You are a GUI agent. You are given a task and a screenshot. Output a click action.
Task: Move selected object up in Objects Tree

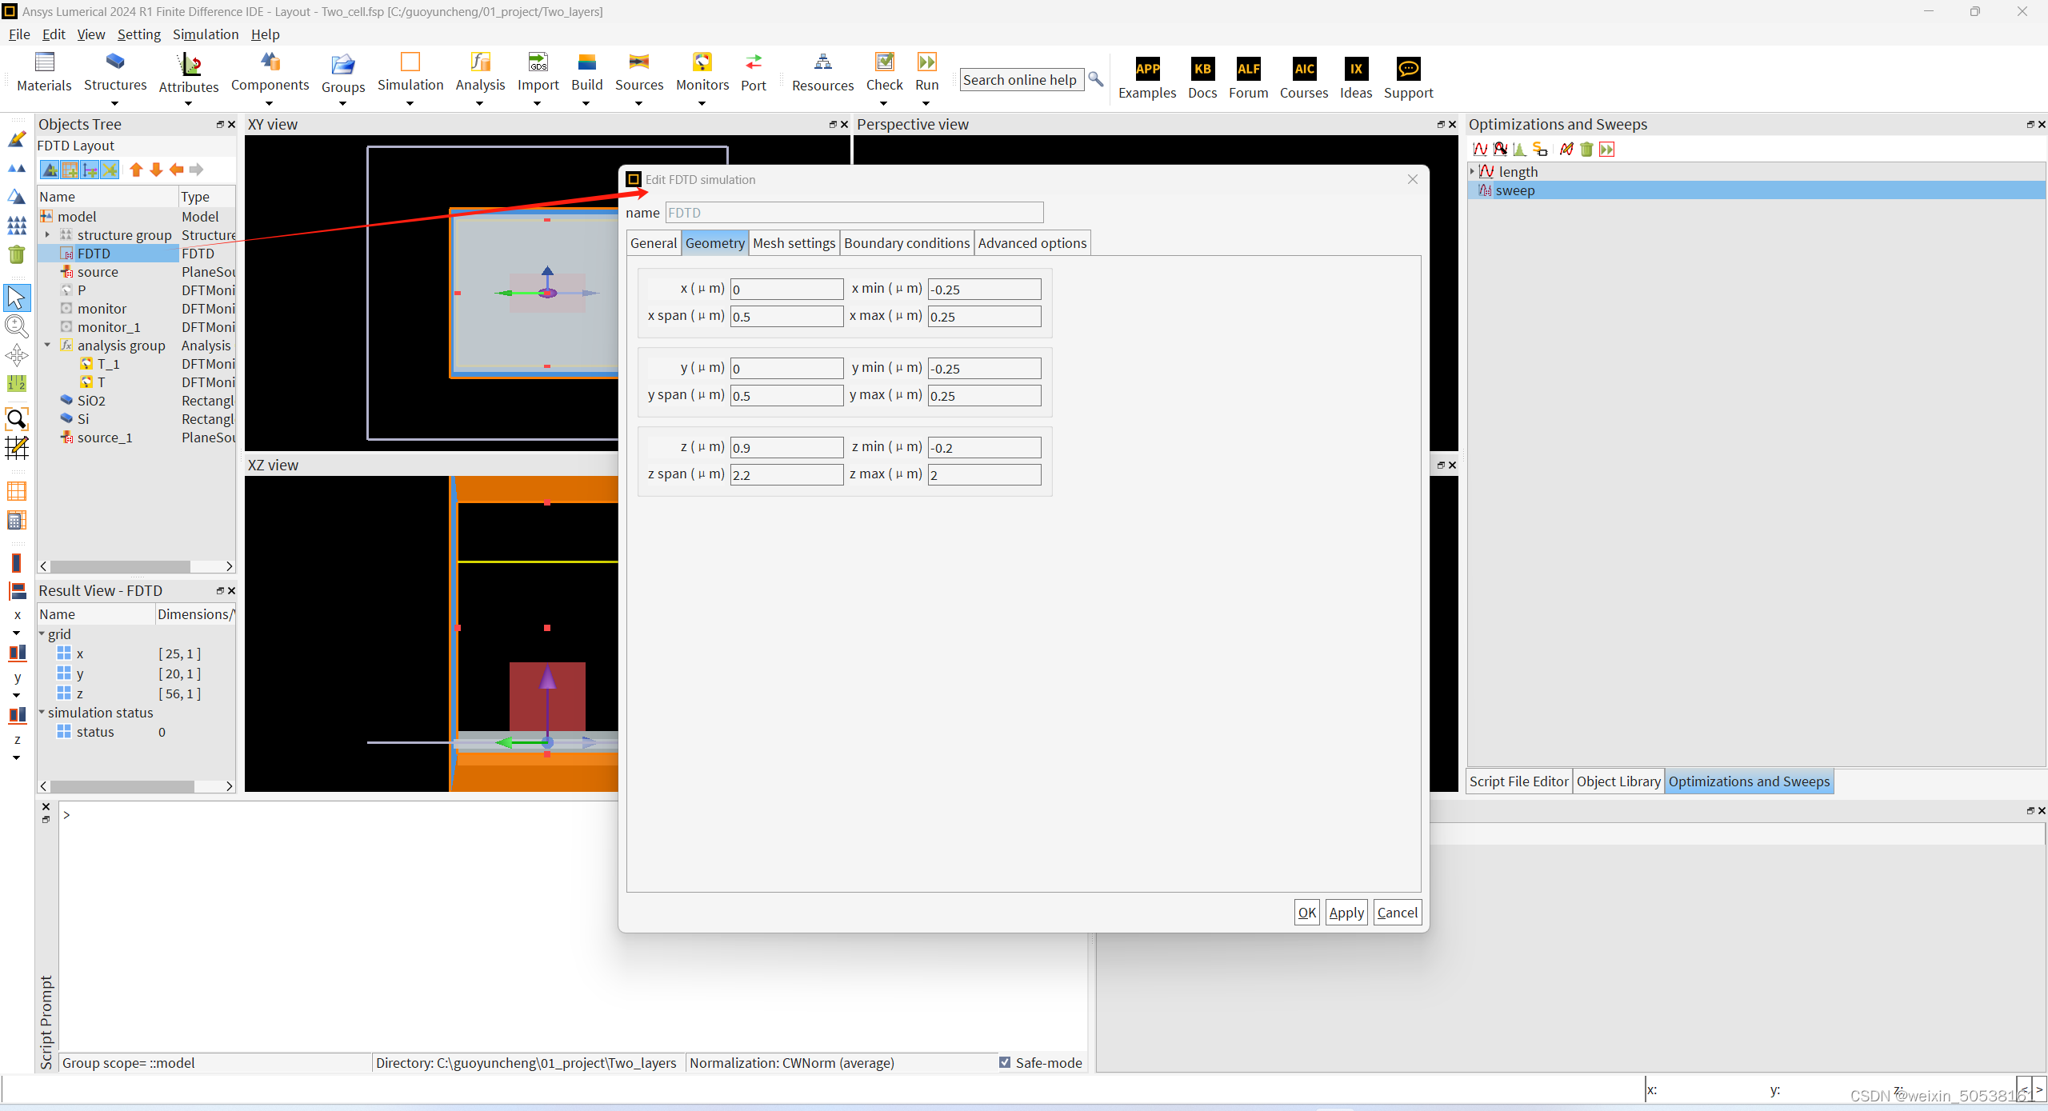pos(136,170)
